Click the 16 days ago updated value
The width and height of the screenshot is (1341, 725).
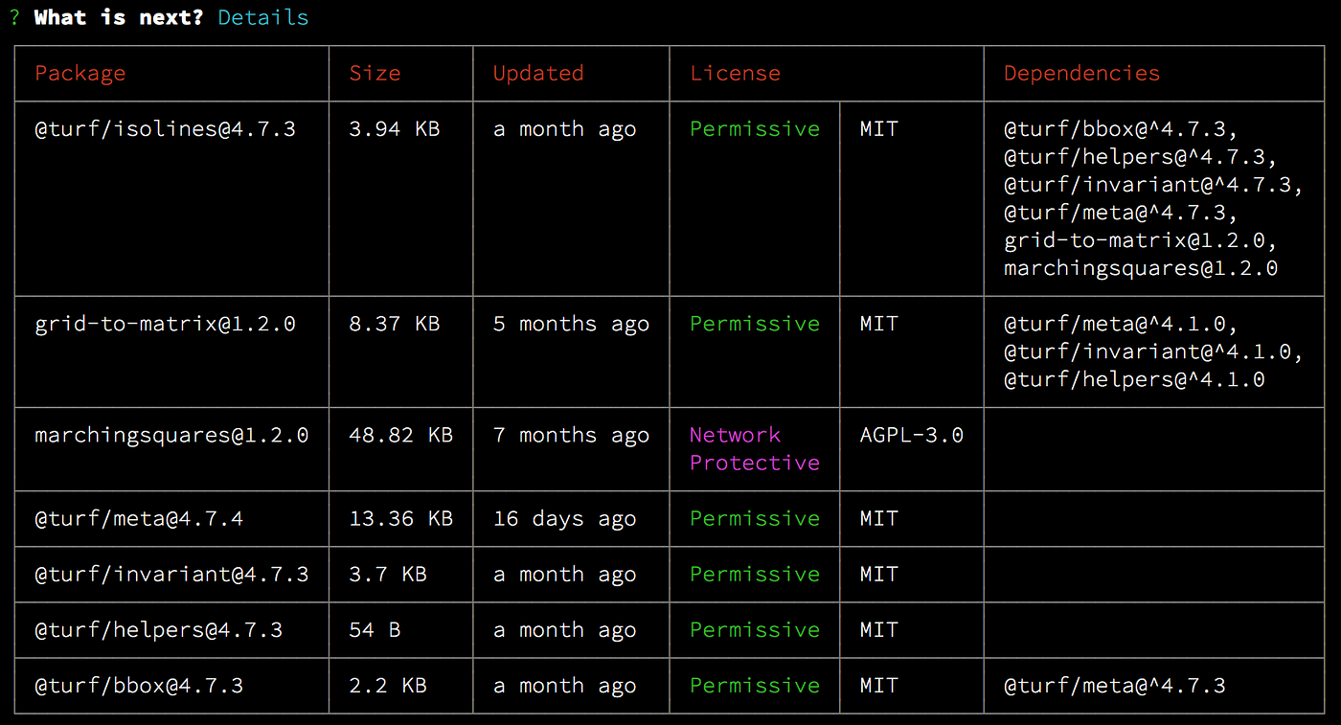(x=565, y=519)
